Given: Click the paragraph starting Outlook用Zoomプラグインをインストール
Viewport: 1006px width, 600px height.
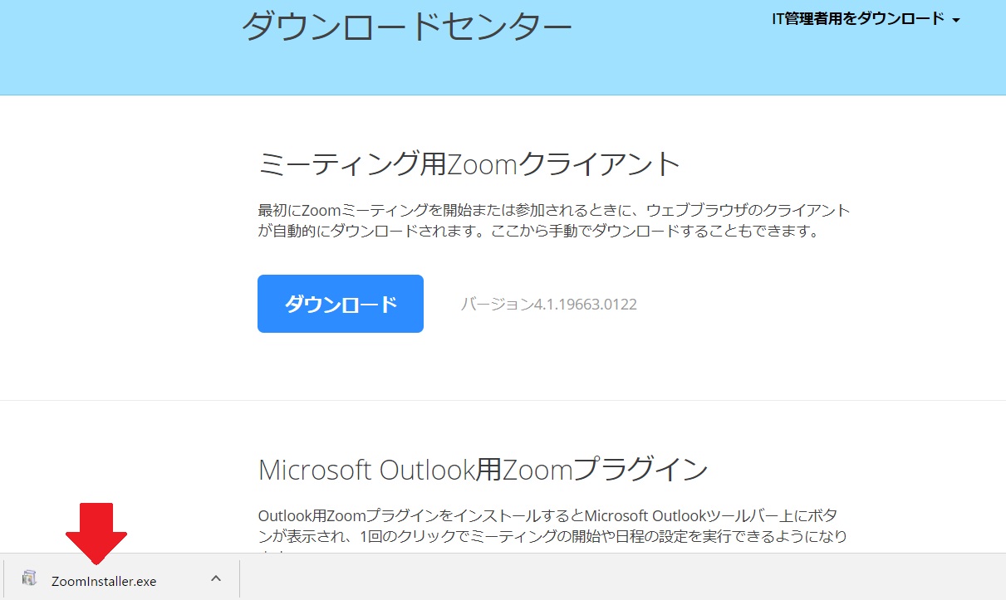Looking at the screenshot, I should (552, 531).
